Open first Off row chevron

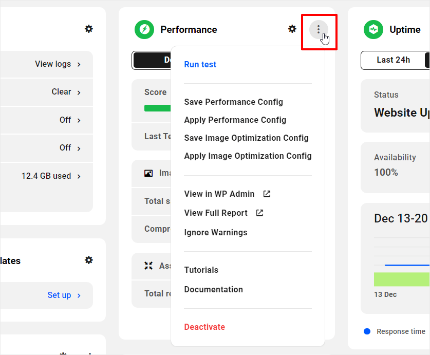[79, 120]
